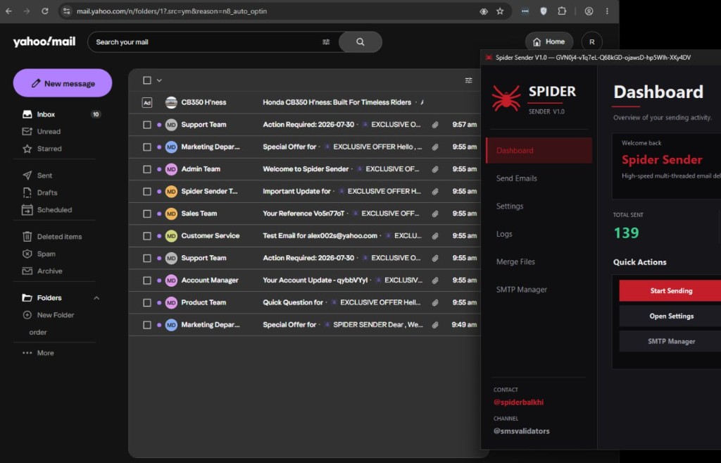Open the Archive folder
The height and width of the screenshot is (463, 721).
point(49,271)
